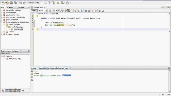The width and height of the screenshot is (171, 96).
Task: Open Debug Project dropdown arrow
Action: [x=65, y=3]
